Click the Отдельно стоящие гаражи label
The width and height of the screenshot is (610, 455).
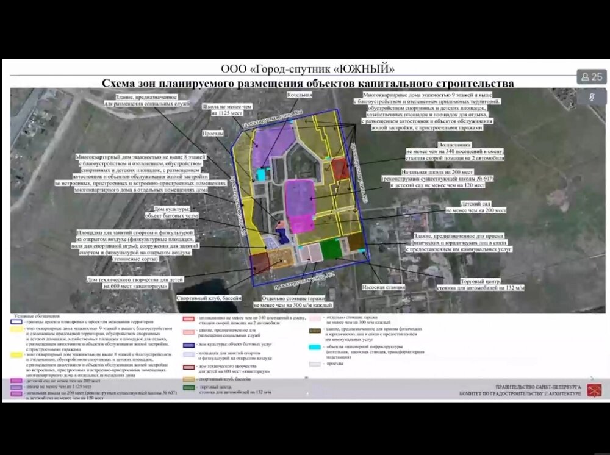[293, 302]
